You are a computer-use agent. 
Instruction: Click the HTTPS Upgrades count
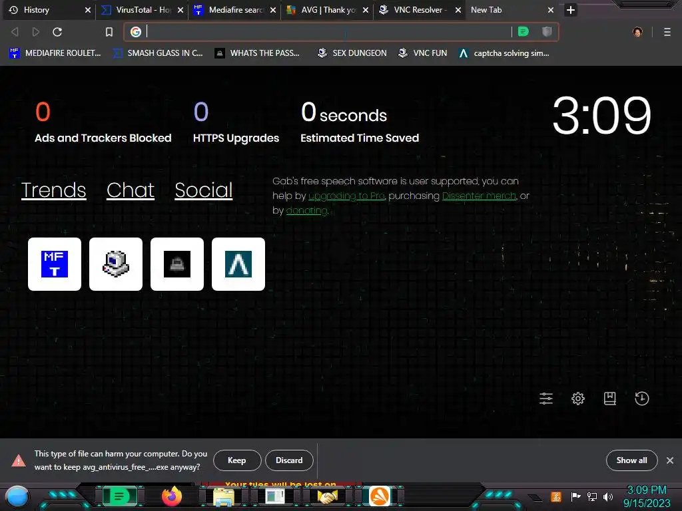pyautogui.click(x=201, y=112)
